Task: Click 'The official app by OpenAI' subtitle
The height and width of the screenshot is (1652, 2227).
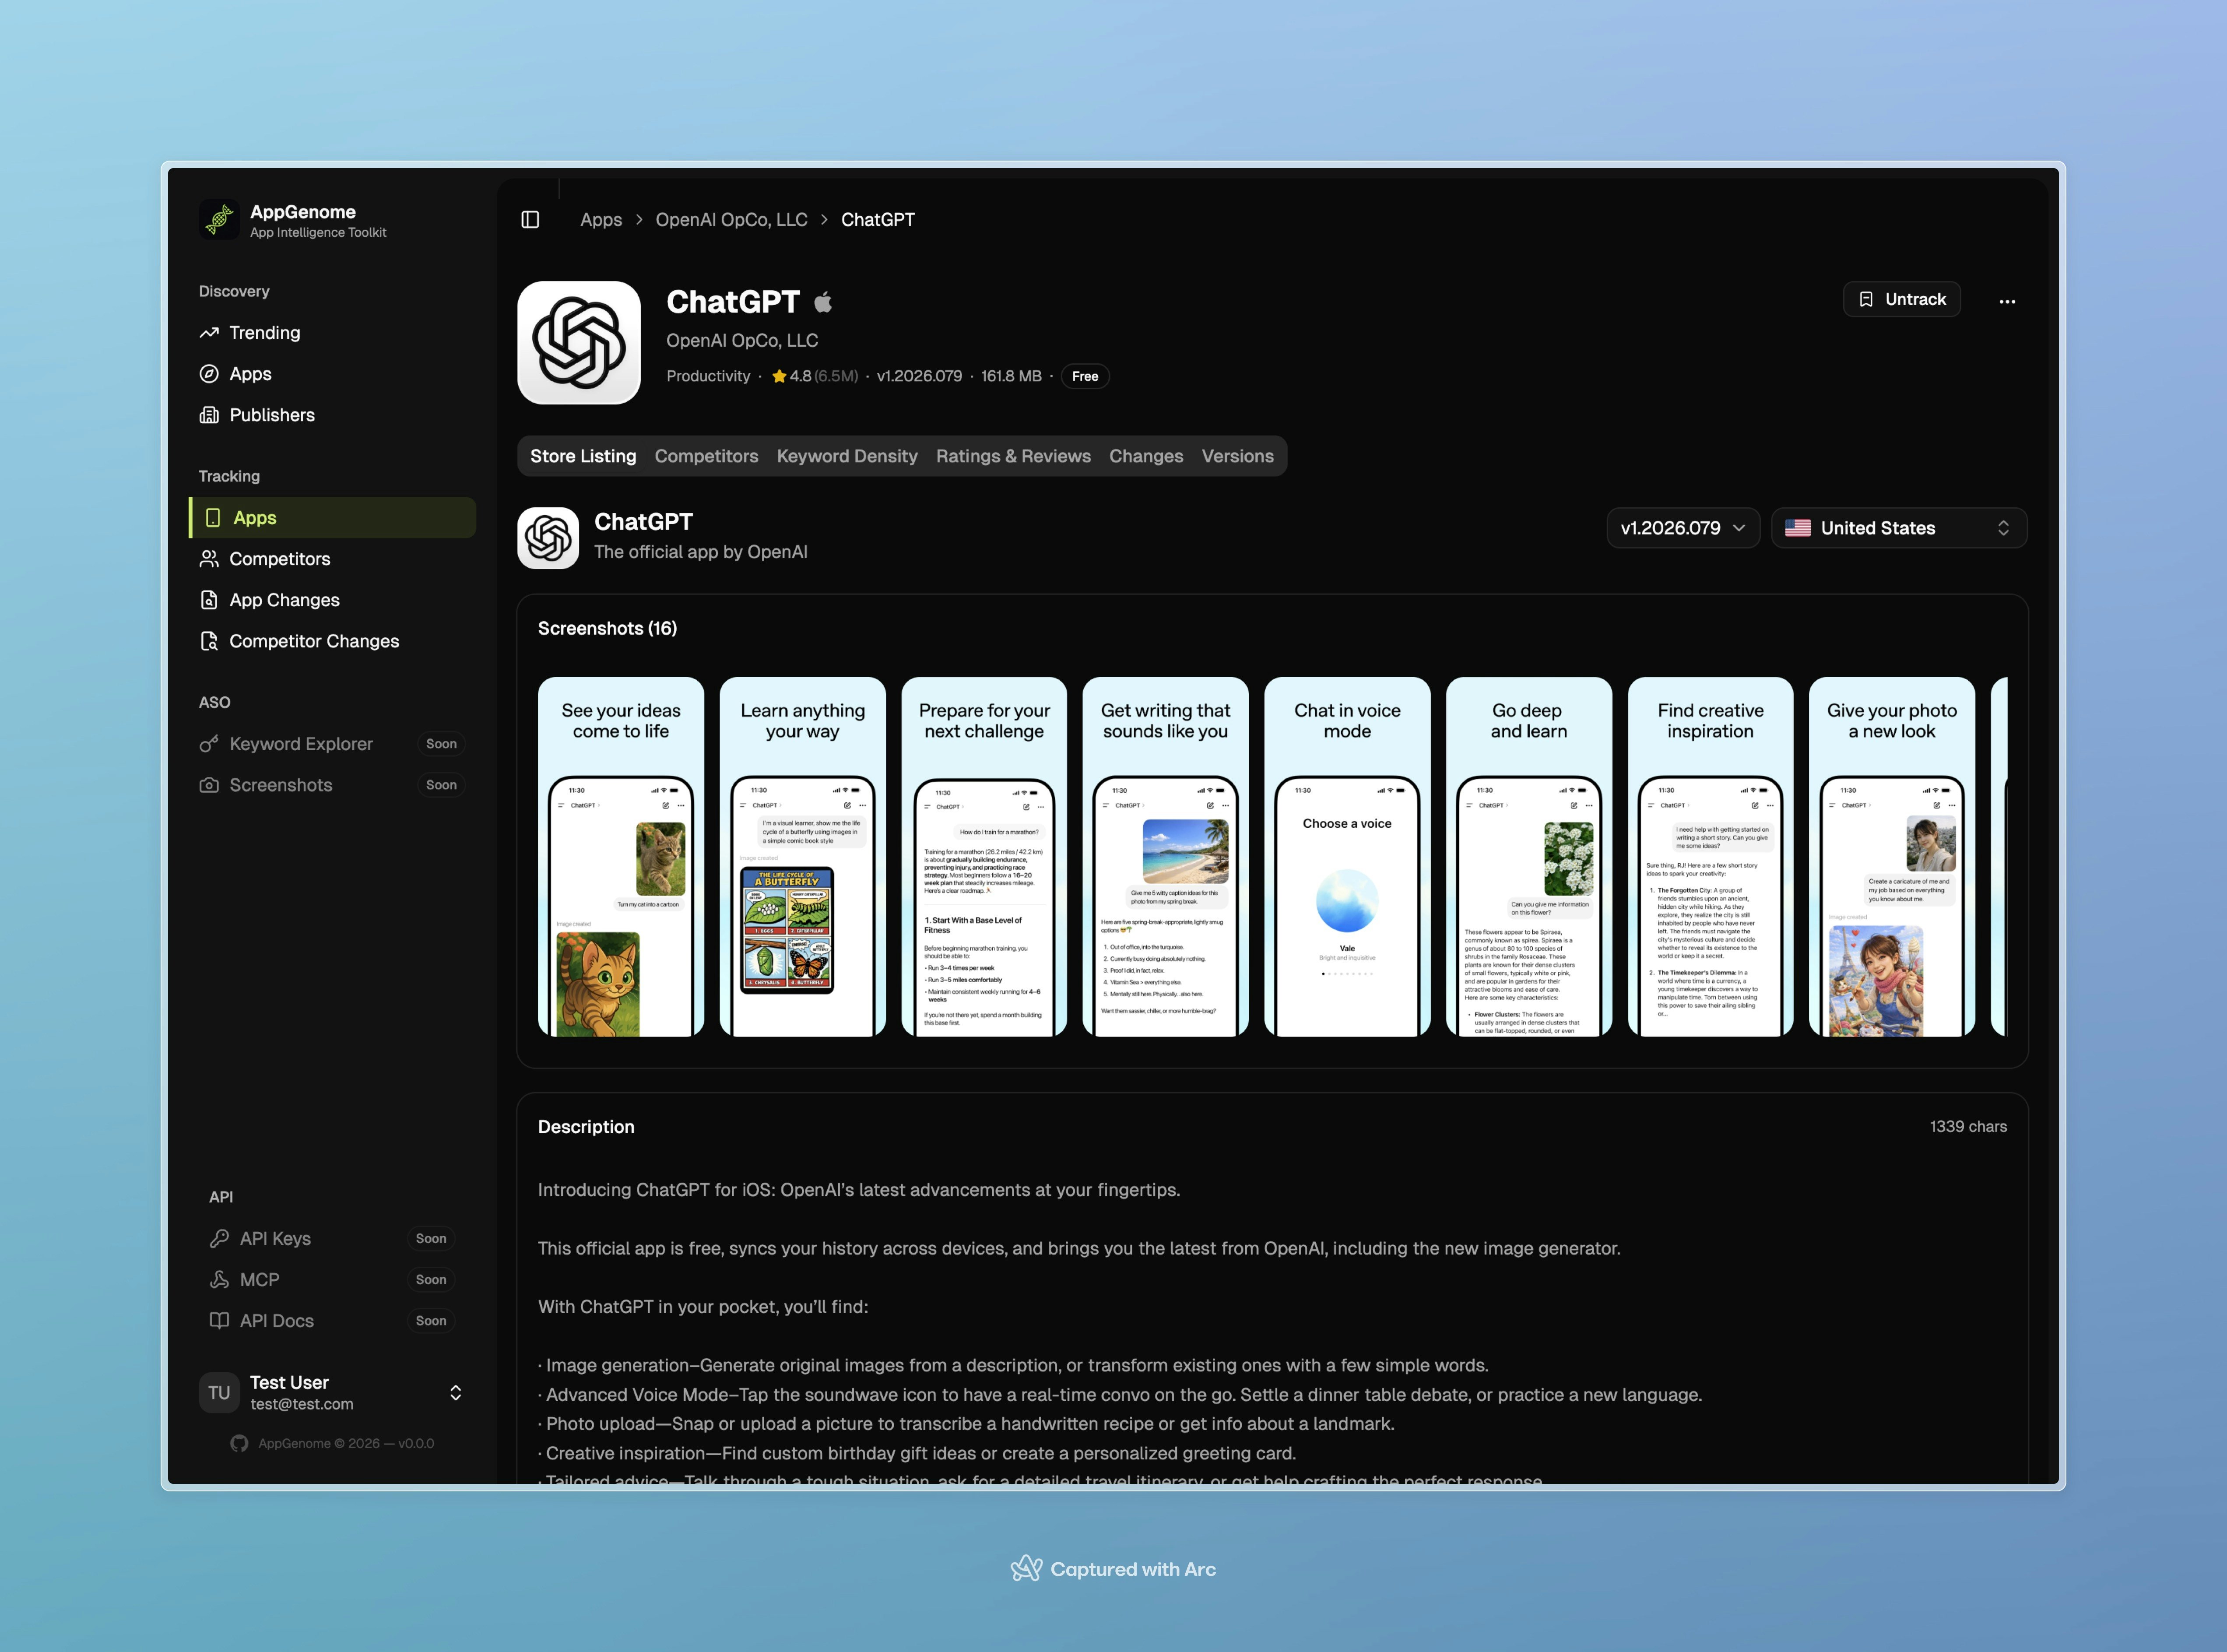Action: 701,552
